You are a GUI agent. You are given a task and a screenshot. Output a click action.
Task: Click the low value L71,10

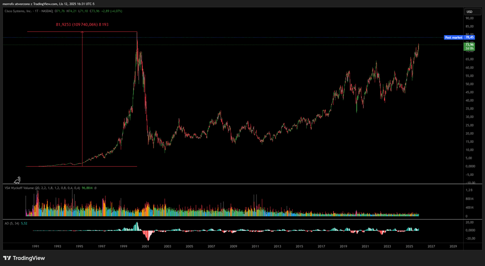tap(83, 11)
